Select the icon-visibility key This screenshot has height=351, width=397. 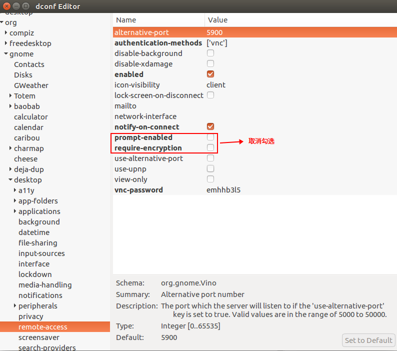coord(137,85)
